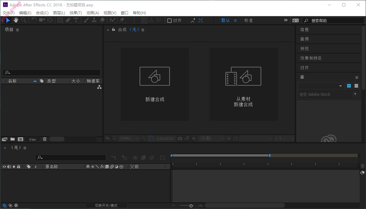Switch library to list view
This screenshot has height=209, width=366.
tap(356, 86)
